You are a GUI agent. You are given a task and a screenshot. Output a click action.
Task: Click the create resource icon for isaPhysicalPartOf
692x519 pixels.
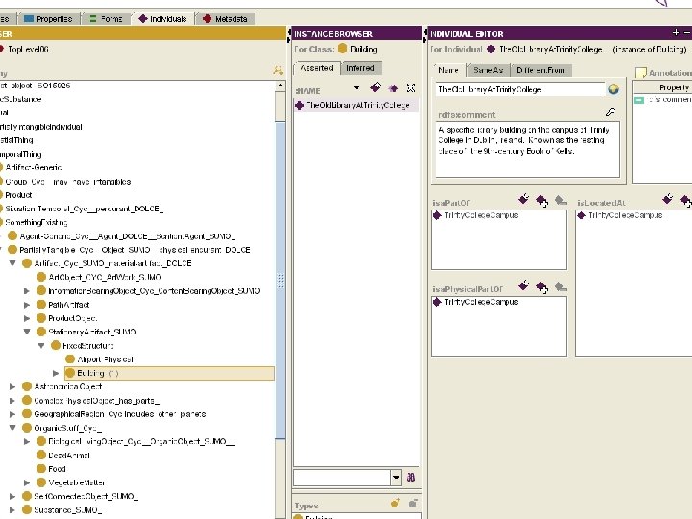coord(524,285)
